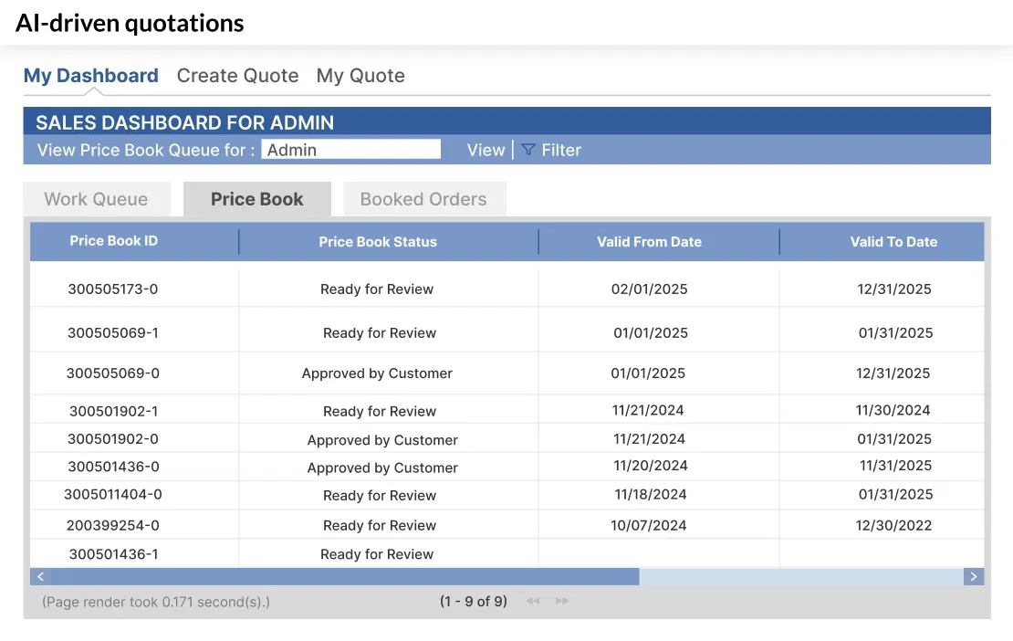Select the Work Queue tab
Screen dimensions: 1013x641
pyautogui.click(x=96, y=199)
